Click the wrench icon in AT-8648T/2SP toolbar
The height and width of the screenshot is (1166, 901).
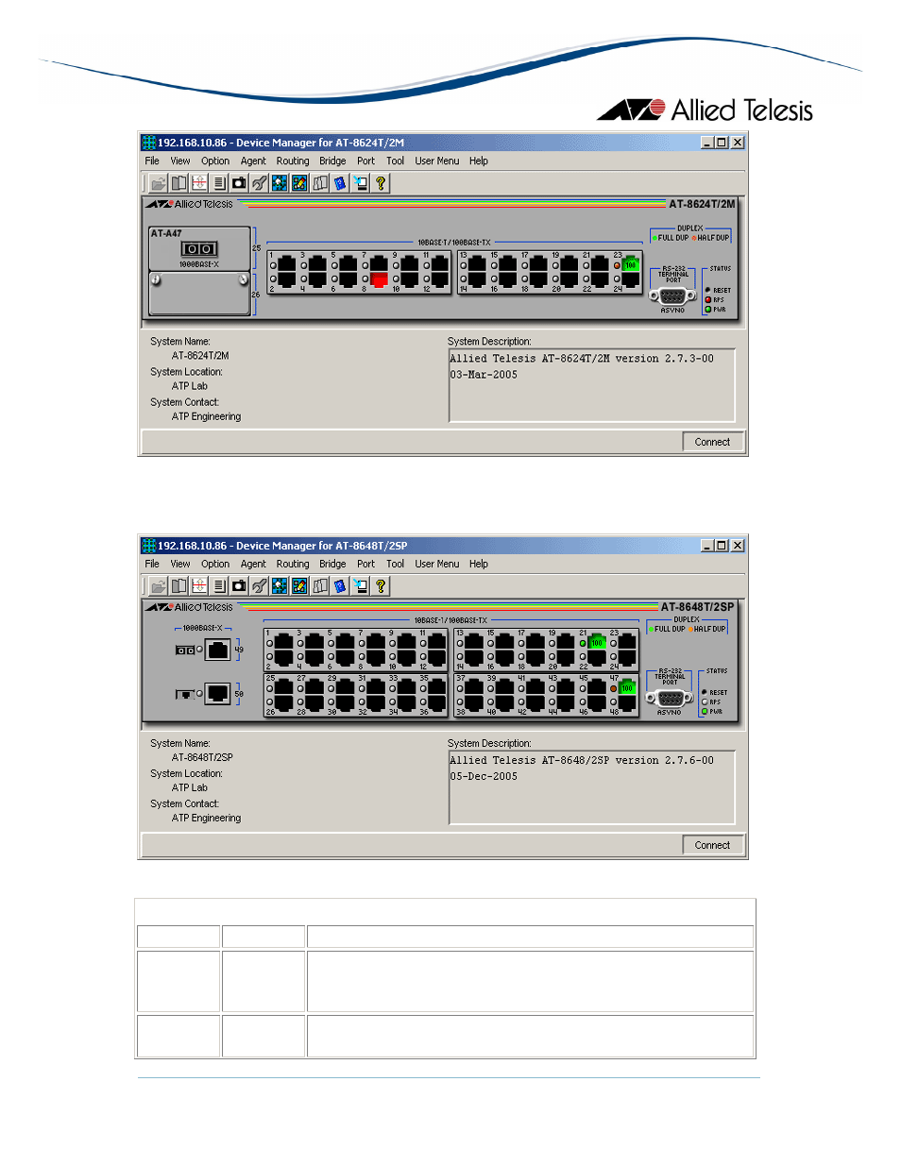(x=260, y=586)
